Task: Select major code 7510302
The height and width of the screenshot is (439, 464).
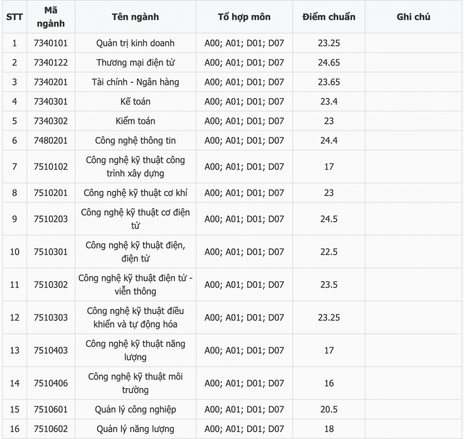Action: 51,285
